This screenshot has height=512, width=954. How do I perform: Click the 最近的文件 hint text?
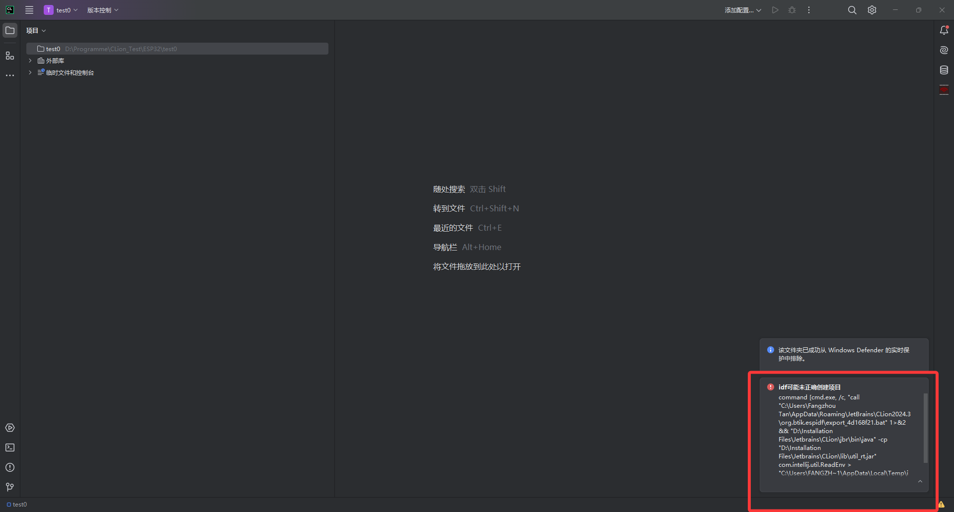click(453, 228)
